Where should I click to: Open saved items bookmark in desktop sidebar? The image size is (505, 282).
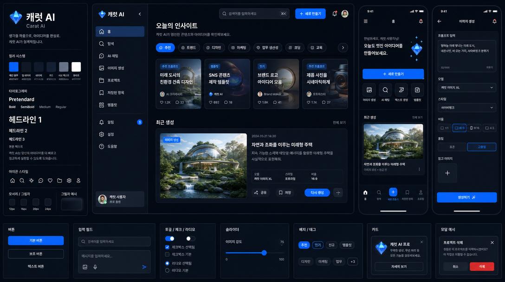pos(120,93)
